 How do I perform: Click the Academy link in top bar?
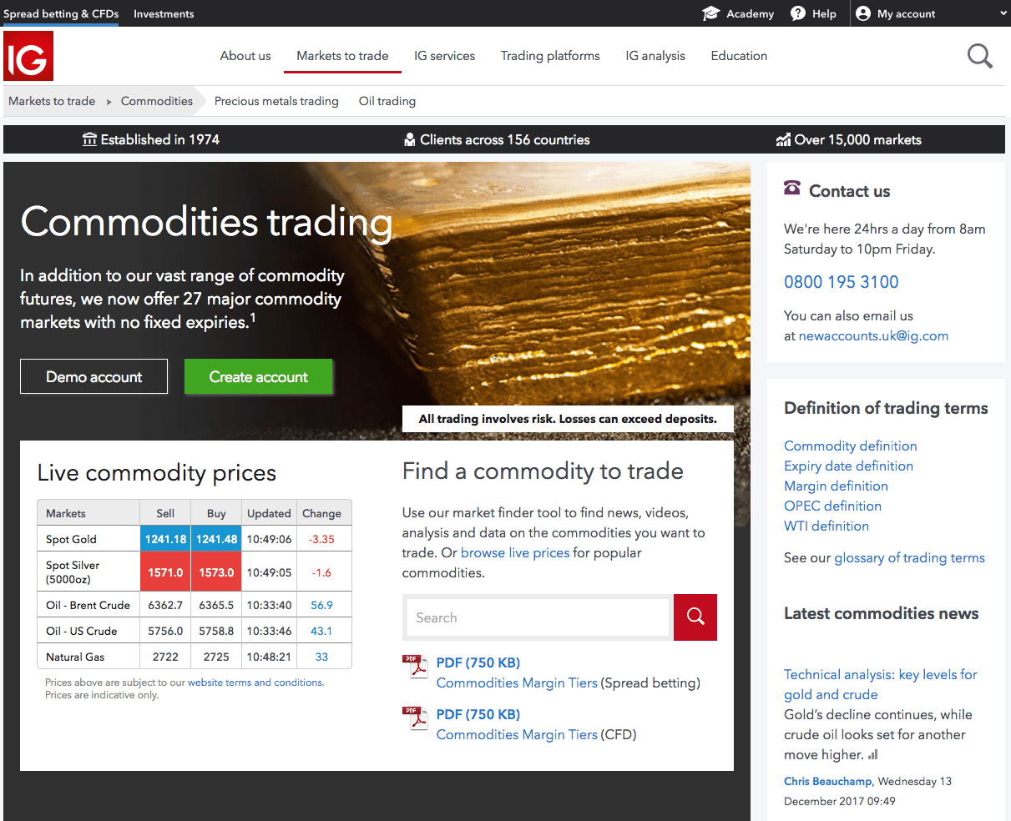(750, 13)
